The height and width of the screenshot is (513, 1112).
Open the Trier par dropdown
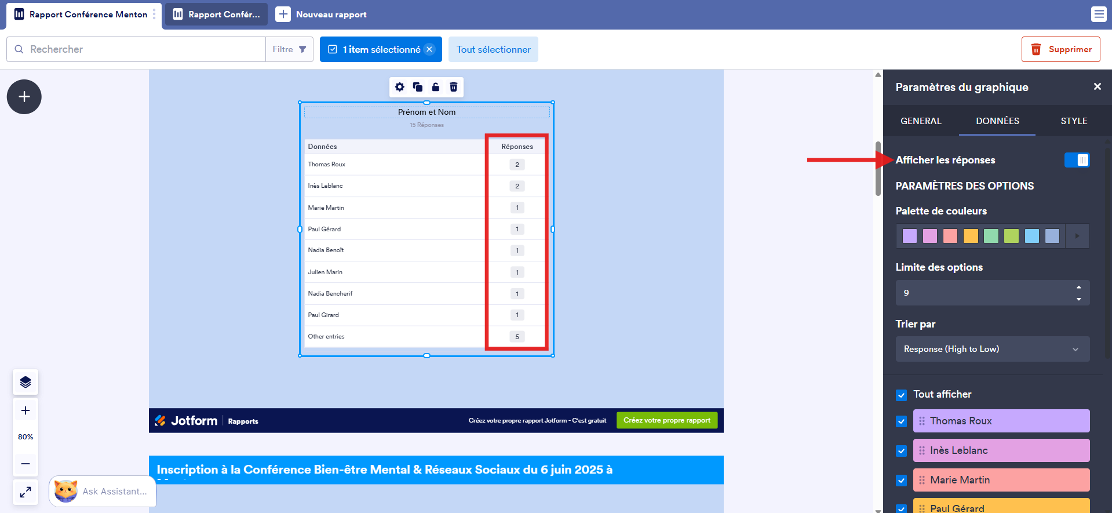pos(993,349)
